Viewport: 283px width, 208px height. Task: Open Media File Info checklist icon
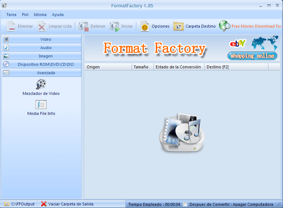point(41,105)
